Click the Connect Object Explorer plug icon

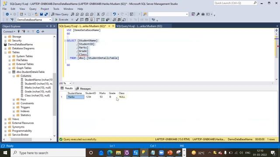[18, 31]
